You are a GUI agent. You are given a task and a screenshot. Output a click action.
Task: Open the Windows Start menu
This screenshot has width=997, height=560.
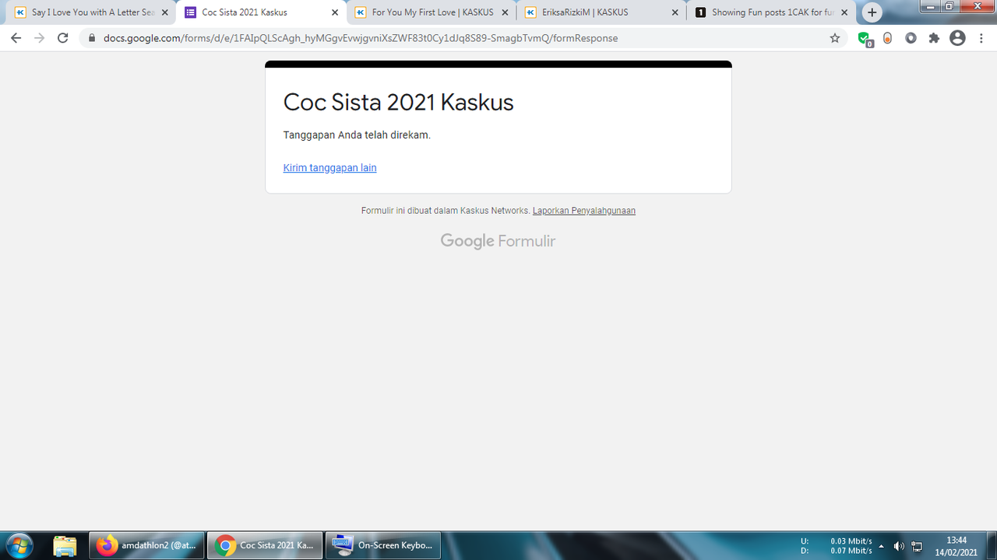click(x=19, y=545)
